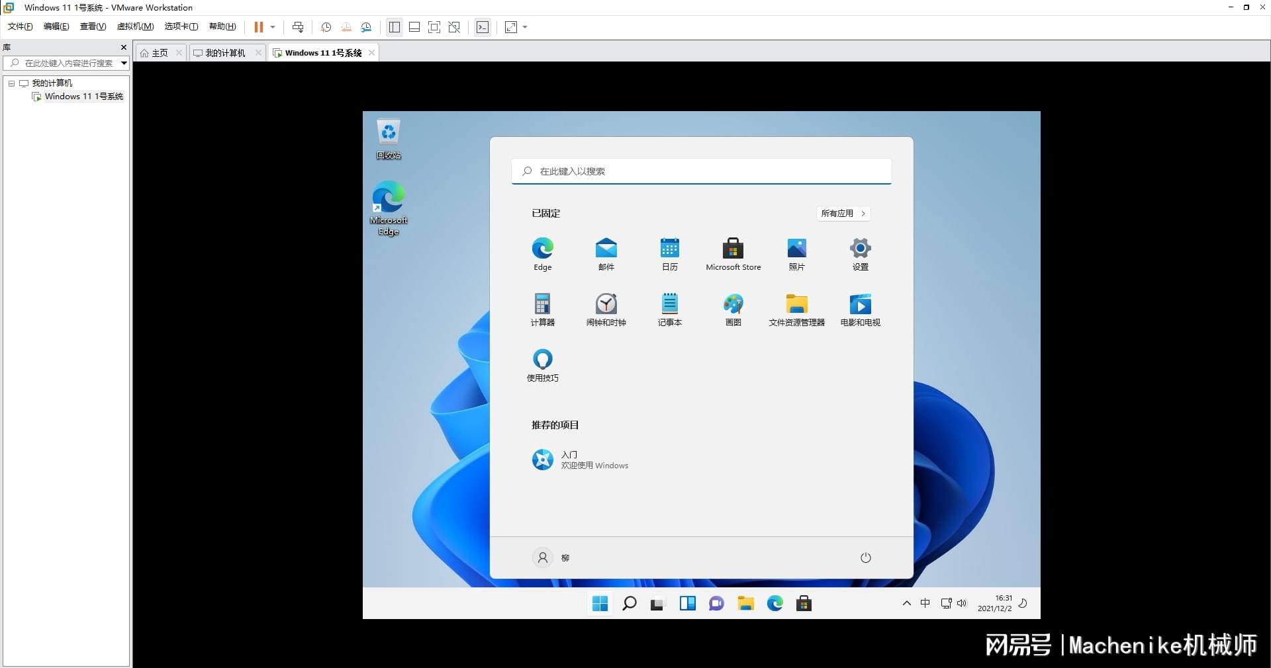1271x668 pixels.
Task: Open the 照片 app
Action: (x=797, y=254)
